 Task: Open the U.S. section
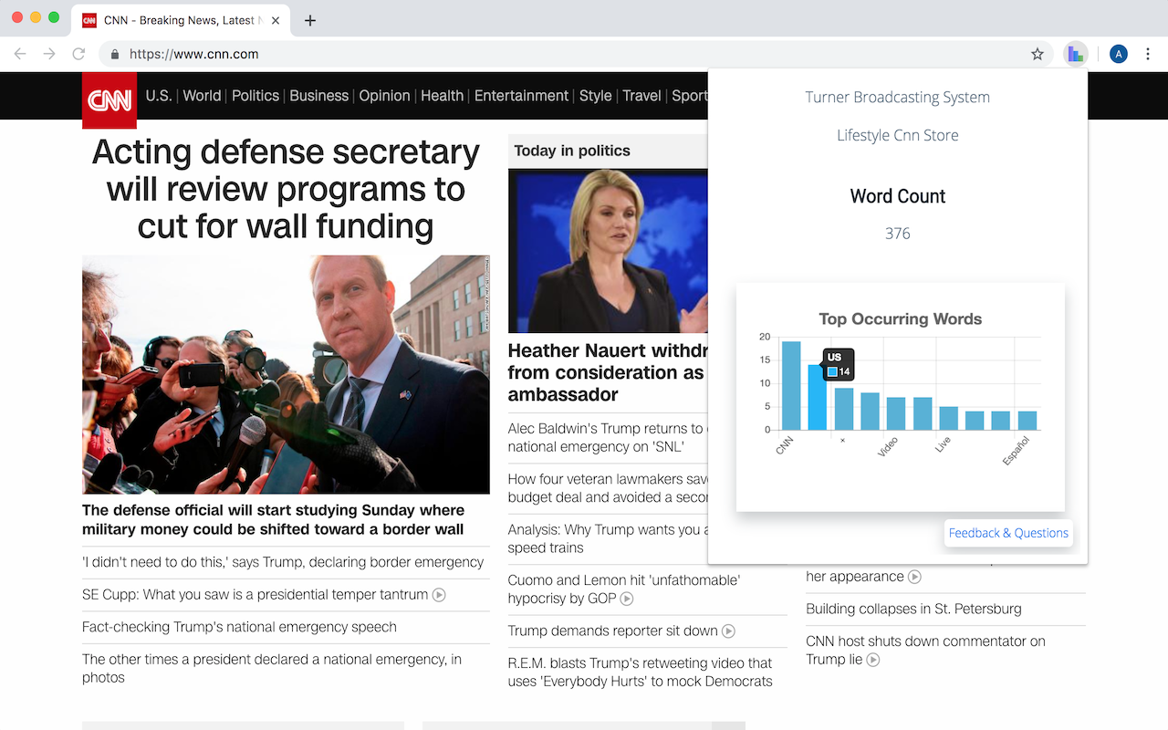(x=159, y=96)
